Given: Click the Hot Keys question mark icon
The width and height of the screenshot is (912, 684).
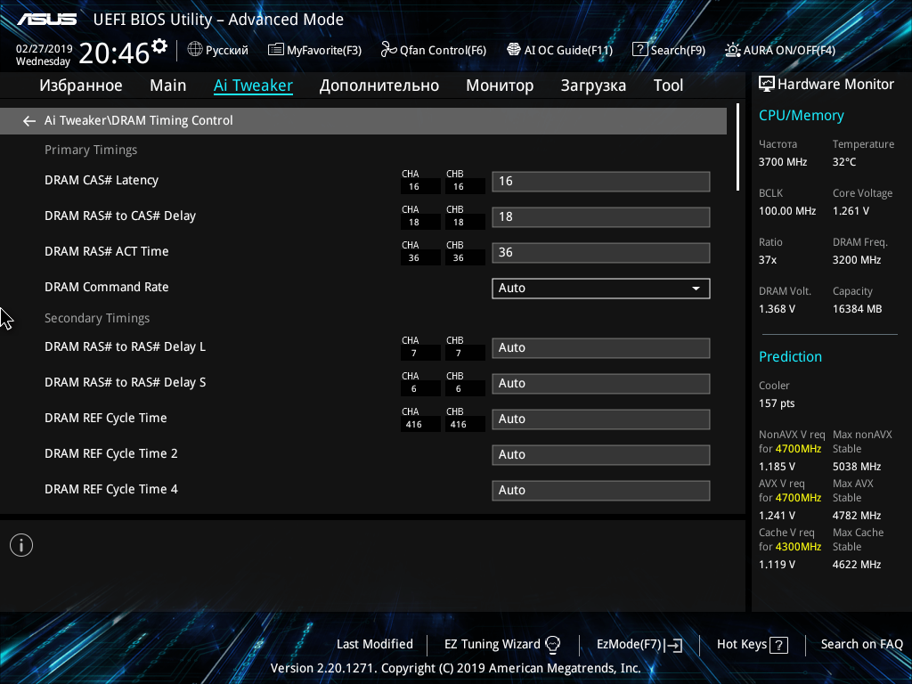Looking at the screenshot, I should (778, 645).
